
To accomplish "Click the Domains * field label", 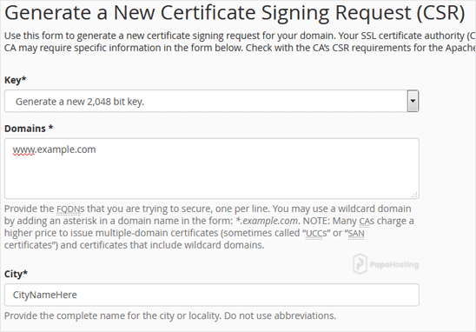I will click(29, 129).
